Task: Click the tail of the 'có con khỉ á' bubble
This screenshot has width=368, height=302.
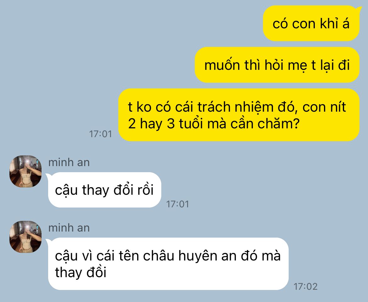Action: point(358,9)
